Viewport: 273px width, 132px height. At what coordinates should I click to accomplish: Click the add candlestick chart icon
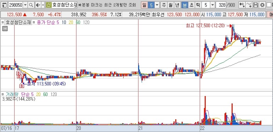242,5
